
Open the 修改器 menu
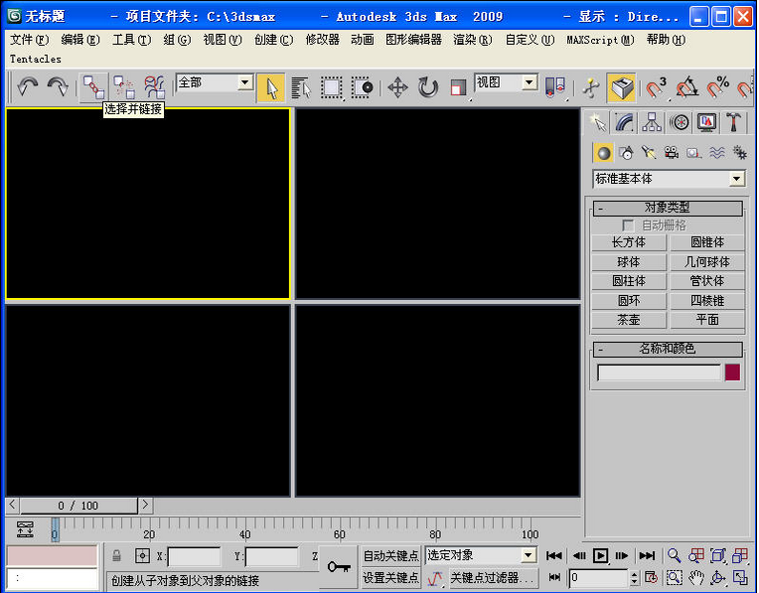[x=322, y=40]
